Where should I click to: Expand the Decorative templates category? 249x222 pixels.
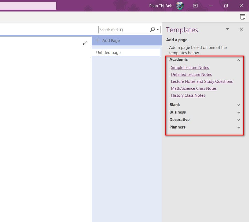pos(239,120)
